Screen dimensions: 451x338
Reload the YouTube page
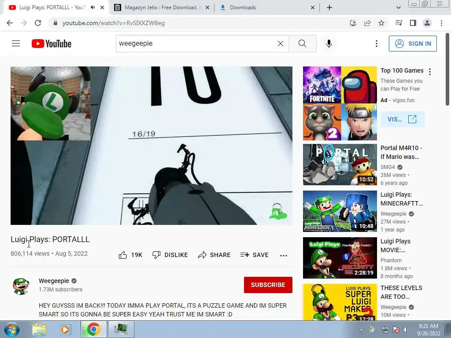tap(38, 23)
